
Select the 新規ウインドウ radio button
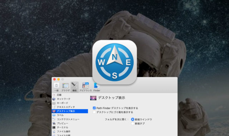[x=132, y=119]
